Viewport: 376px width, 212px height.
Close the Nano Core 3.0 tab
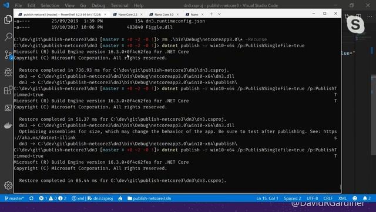coord(177,14)
